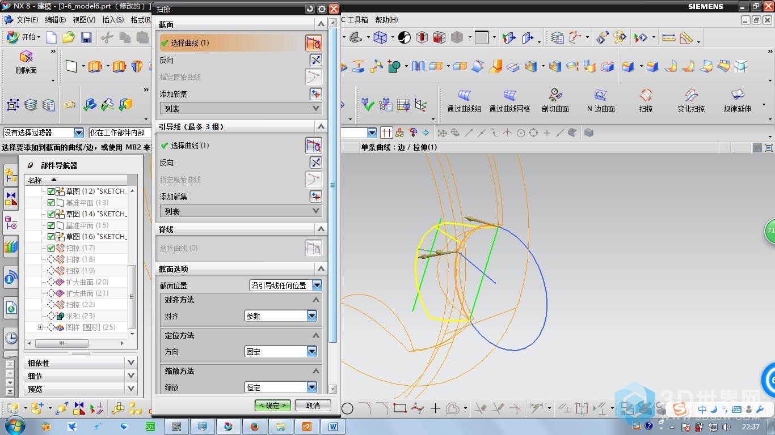
Task: Click the reverse direction icon under 截面
Action: (315, 60)
